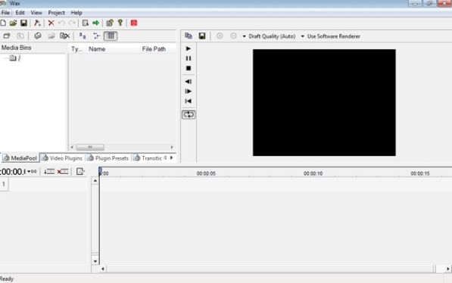This screenshot has width=452, height=283.
Task: Create a new project with the blank page icon
Action: (3, 23)
